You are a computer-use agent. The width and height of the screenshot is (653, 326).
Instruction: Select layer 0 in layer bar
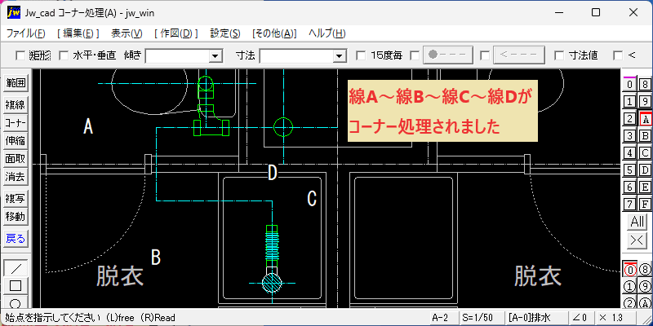coord(629,85)
